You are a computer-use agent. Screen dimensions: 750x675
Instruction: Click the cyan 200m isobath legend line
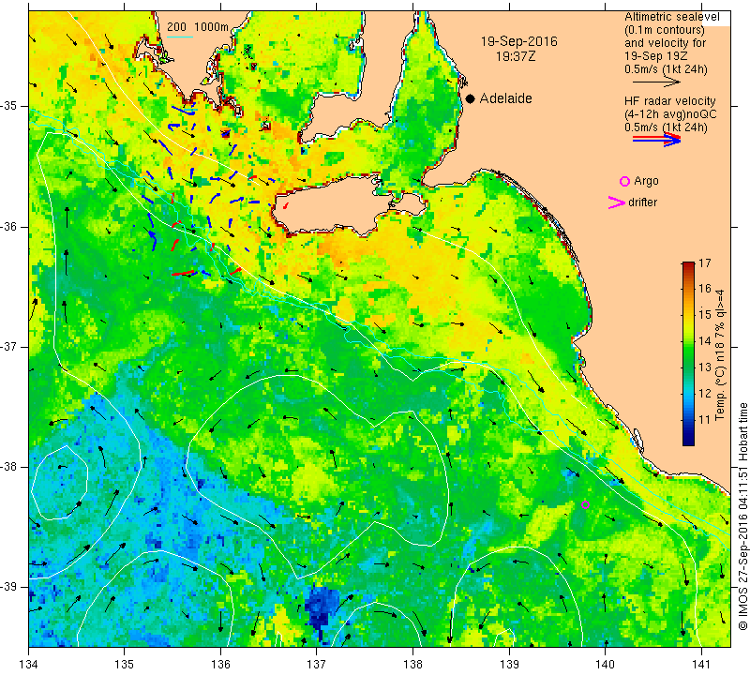pyautogui.click(x=179, y=37)
